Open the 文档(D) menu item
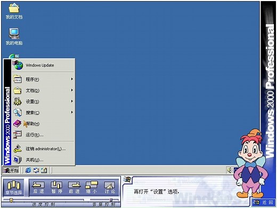Viewport: 277px width, 208px height. tap(43, 90)
